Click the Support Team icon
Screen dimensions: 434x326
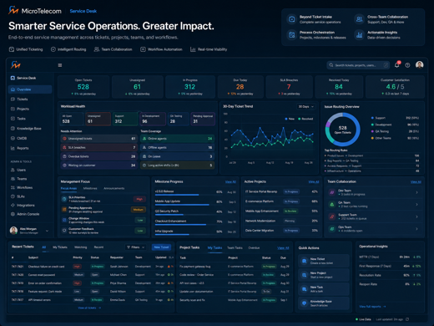[x=332, y=216]
